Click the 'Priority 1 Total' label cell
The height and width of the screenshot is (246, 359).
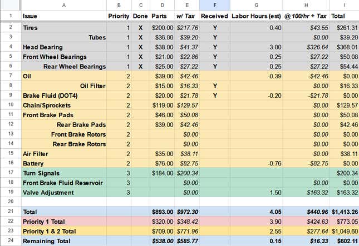pyautogui.click(x=63, y=222)
